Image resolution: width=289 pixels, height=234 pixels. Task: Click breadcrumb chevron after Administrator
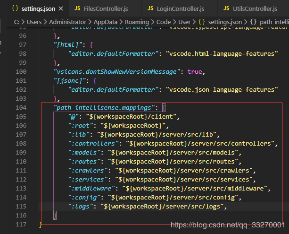(90, 22)
